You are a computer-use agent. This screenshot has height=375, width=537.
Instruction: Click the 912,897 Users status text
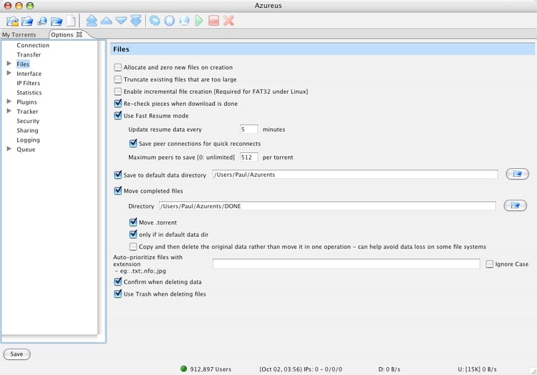coord(211,369)
